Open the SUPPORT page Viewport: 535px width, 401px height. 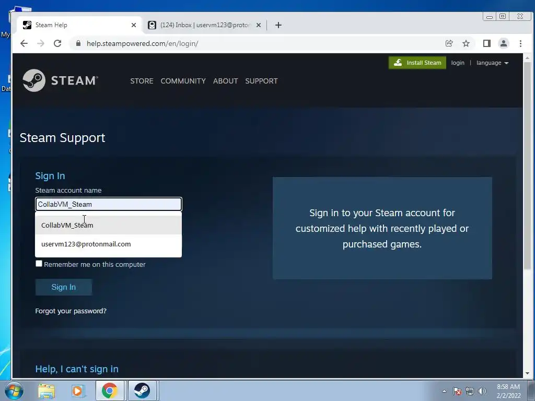[x=261, y=81]
